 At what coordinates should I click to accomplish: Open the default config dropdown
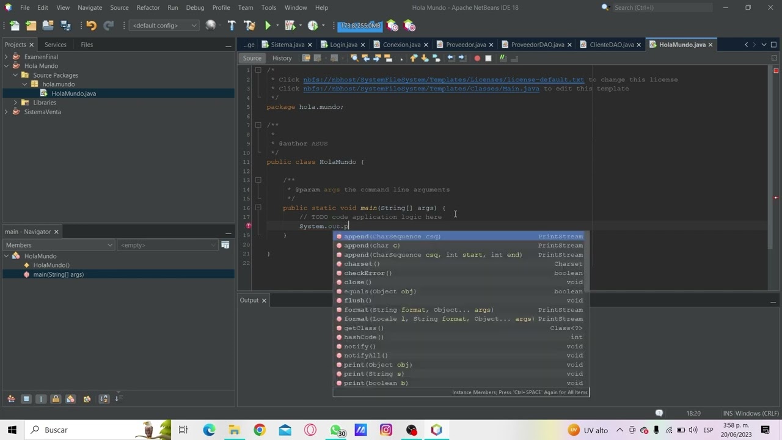tap(164, 26)
